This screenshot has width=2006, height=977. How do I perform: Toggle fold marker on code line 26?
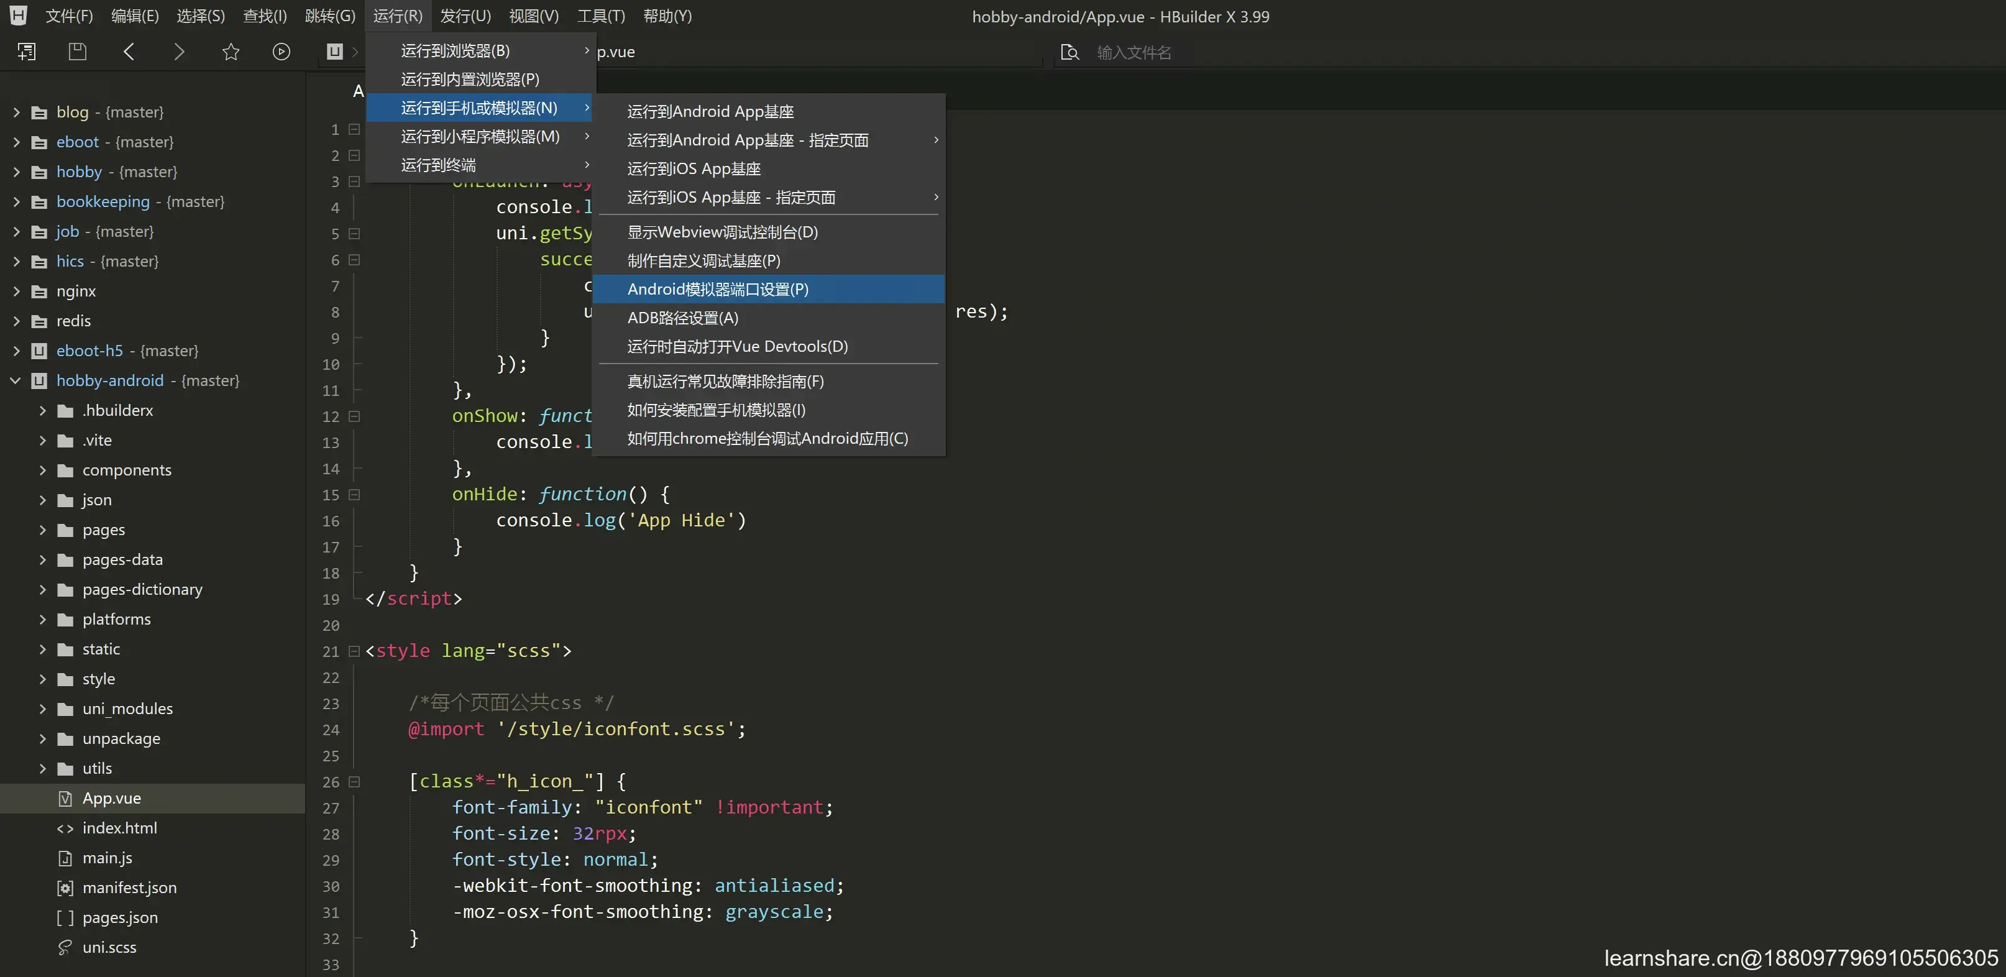354,781
